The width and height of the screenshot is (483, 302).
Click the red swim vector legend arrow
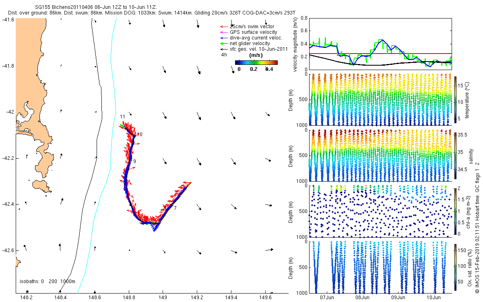point(224,27)
